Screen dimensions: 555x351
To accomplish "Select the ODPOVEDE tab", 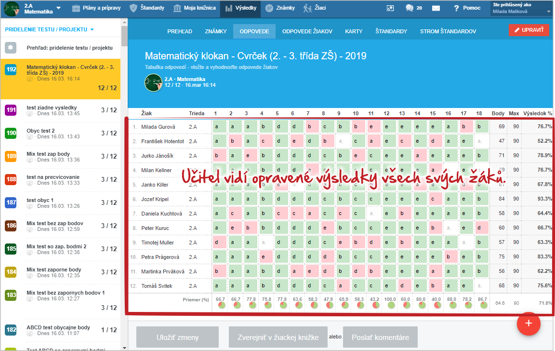I will pos(254,31).
